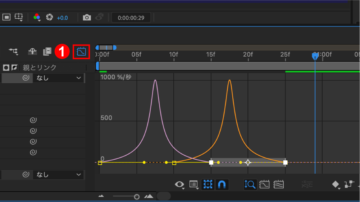Image resolution: width=360 pixels, height=202 pixels.
Task: Click the convert keyframes to hold icon
Action: pyautogui.click(x=349, y=184)
